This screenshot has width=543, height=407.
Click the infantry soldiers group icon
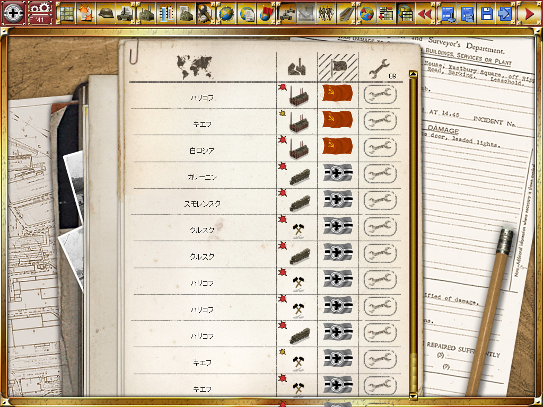pyautogui.click(x=327, y=13)
